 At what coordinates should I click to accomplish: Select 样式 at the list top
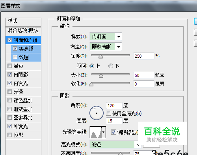coord(23,22)
